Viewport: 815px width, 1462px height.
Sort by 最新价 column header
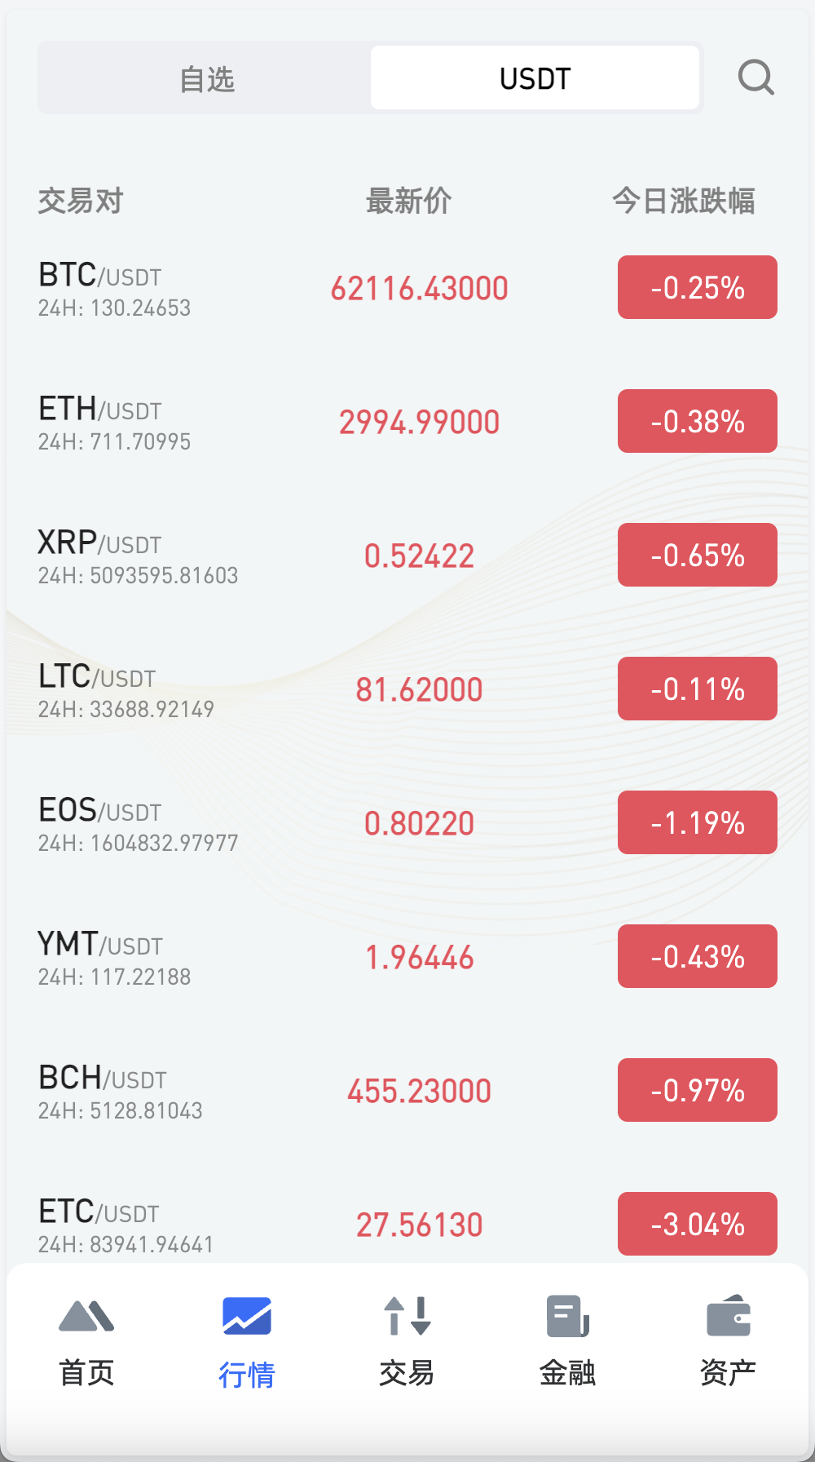point(408,201)
